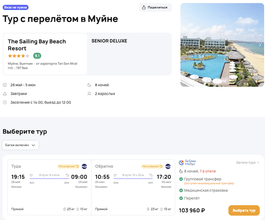265x220 pixels.
Task: Click the Групповой трансфер green checkmark
Action: (x=182, y=179)
